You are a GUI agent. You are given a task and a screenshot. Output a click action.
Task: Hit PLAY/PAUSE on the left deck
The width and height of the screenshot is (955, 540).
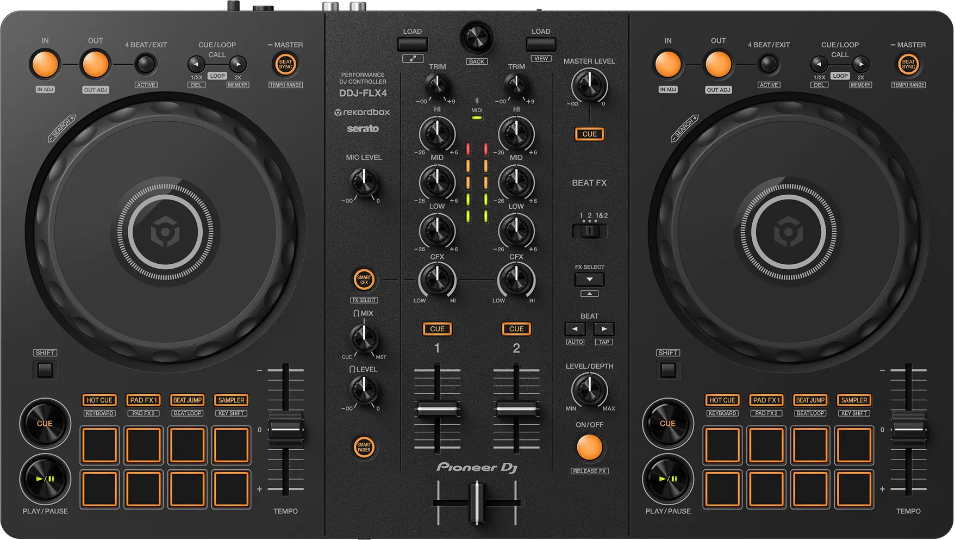(45, 480)
